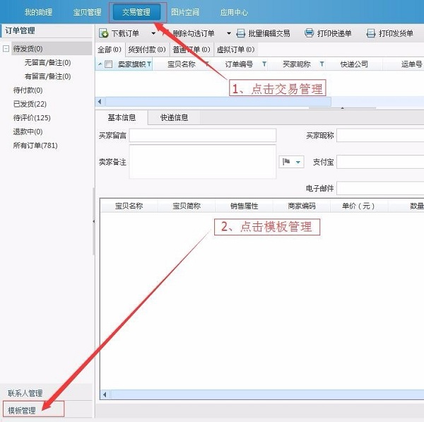Click the filter icon beside 买家昵称
Viewport: 424px width, 422px height.
(322, 64)
